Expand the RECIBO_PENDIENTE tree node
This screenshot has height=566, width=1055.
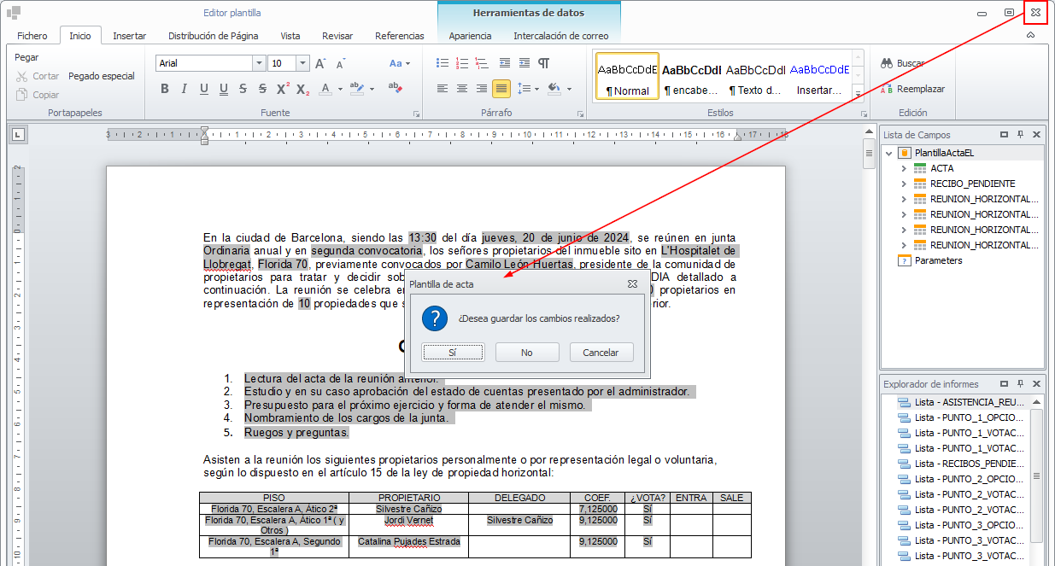coord(904,184)
